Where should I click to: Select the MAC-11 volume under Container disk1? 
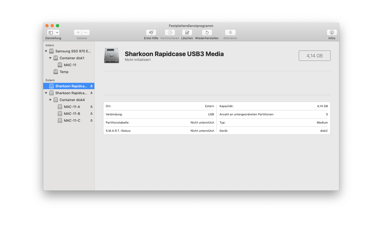[x=69, y=65]
